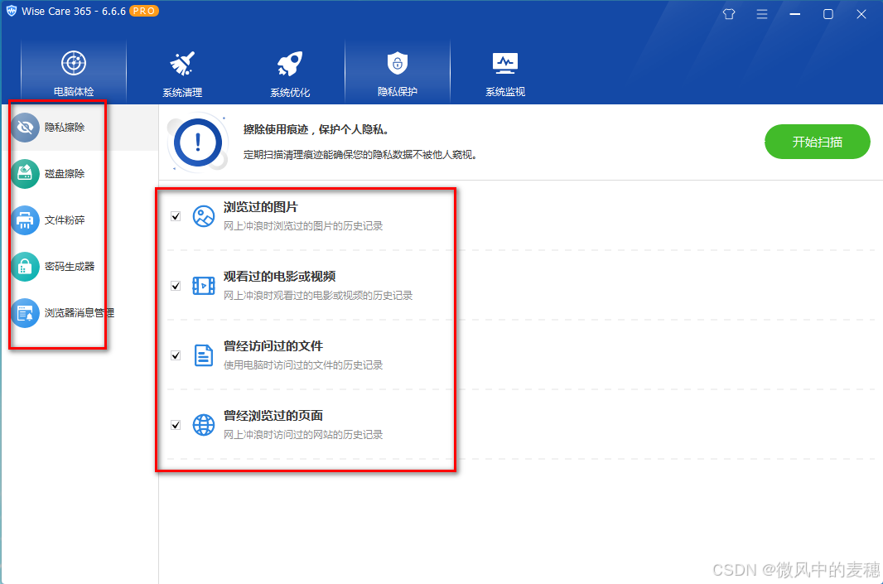Click description 网上冲浪时观看过的电影或视频的历史记录
883x584 pixels.
click(318, 296)
